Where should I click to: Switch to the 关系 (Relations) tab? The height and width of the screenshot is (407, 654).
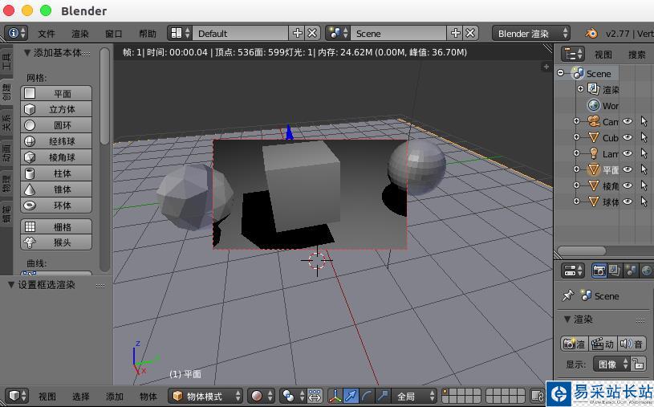coord(6,121)
